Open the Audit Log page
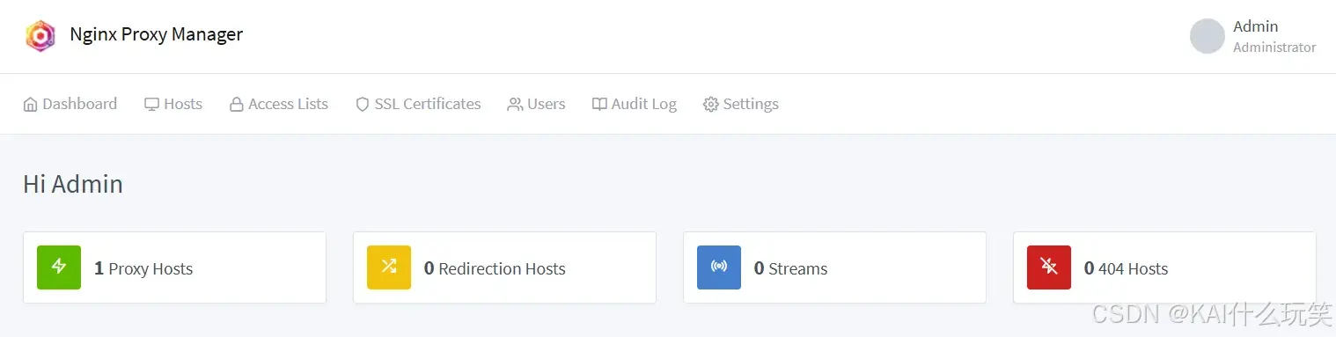 635,104
